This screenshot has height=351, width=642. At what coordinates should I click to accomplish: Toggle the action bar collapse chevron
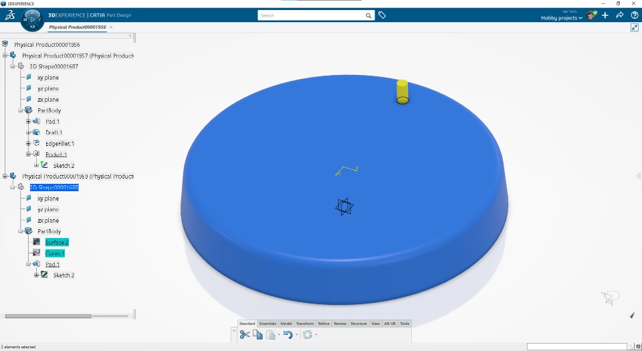tap(234, 330)
